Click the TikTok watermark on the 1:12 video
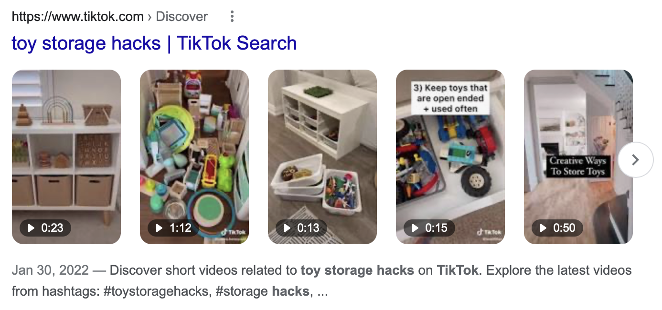This screenshot has height=310, width=662. pyautogui.click(x=233, y=232)
